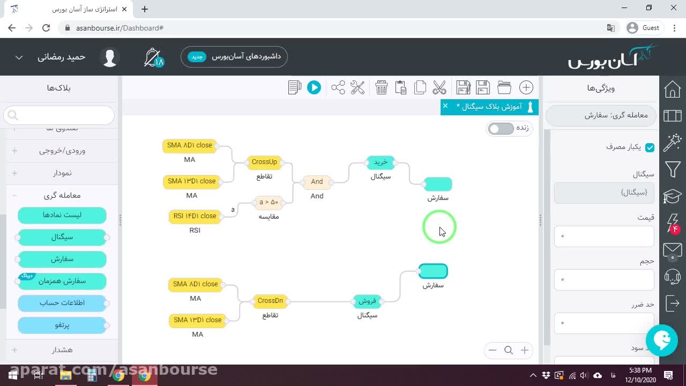Select سیگنال block in the blocks palette

coord(62,237)
